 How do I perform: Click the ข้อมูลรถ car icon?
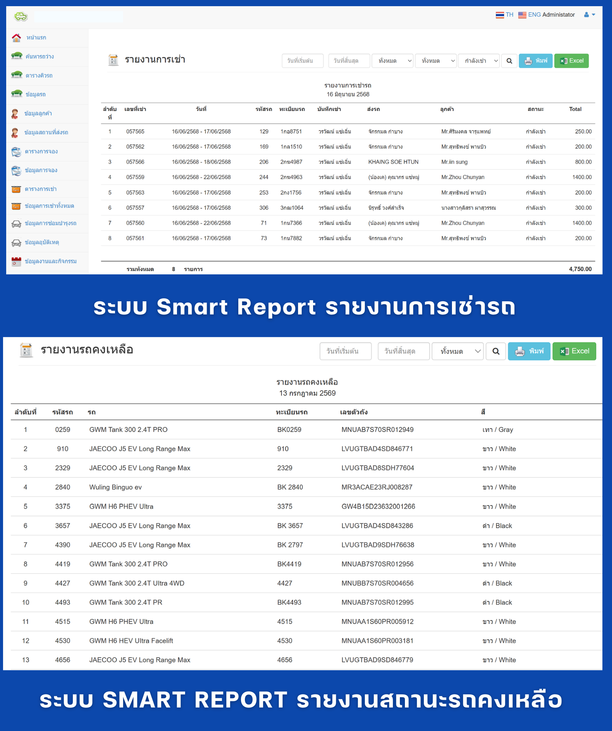(x=17, y=94)
